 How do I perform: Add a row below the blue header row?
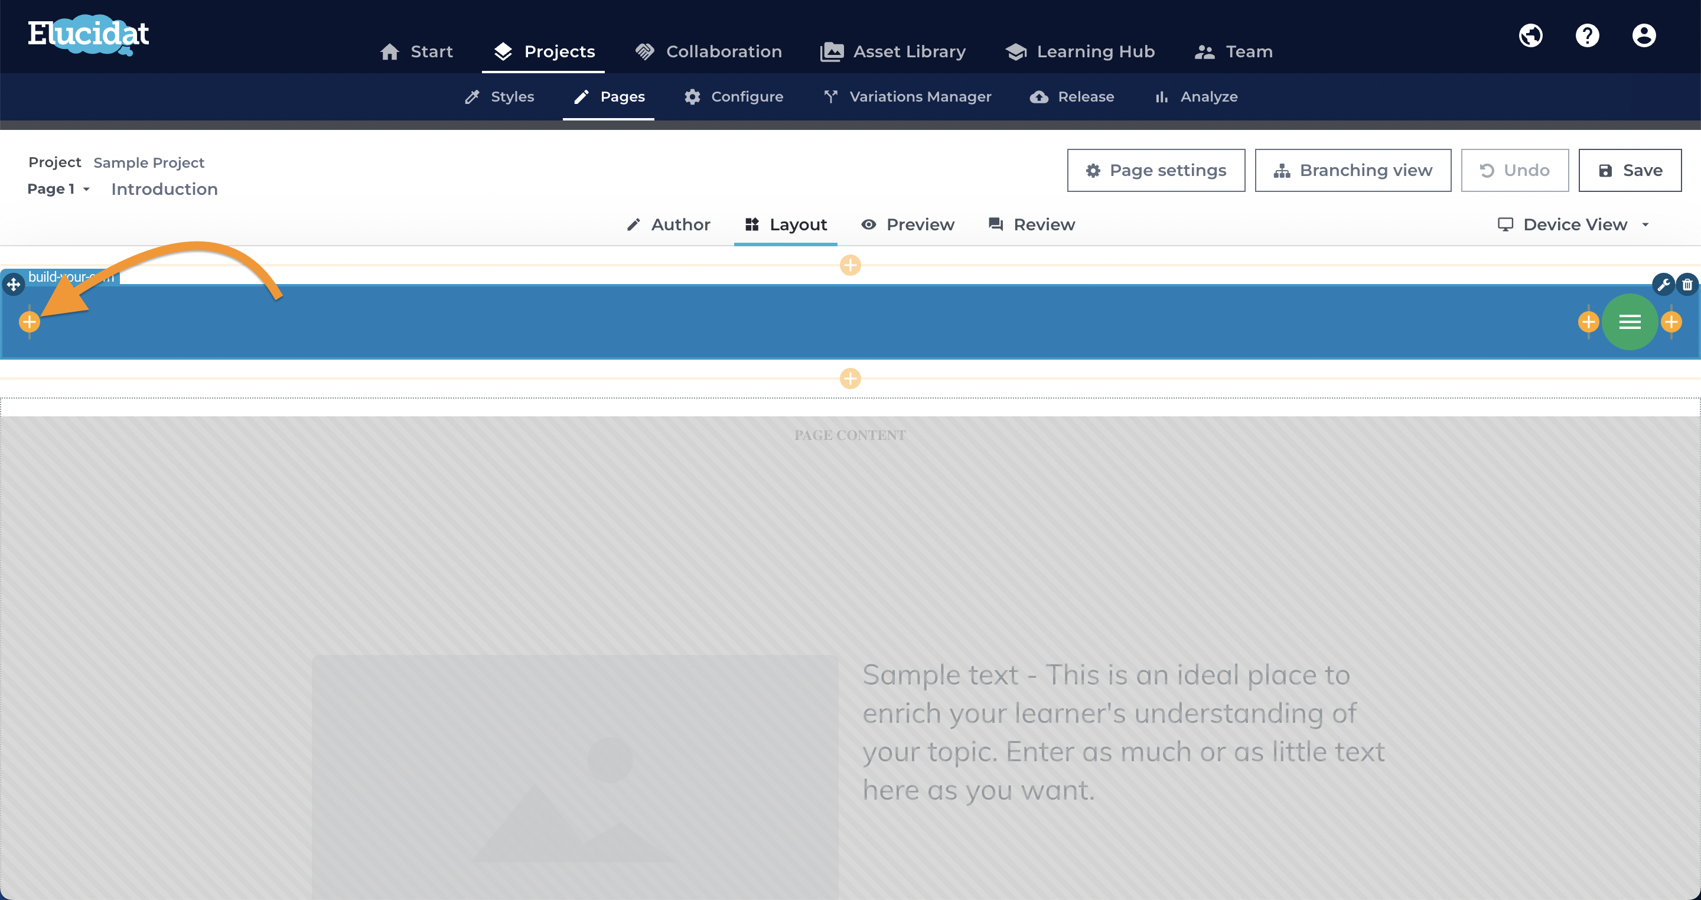[x=850, y=379]
